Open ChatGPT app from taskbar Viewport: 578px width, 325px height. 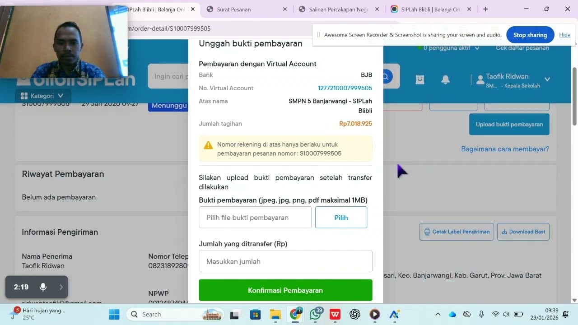click(355, 314)
